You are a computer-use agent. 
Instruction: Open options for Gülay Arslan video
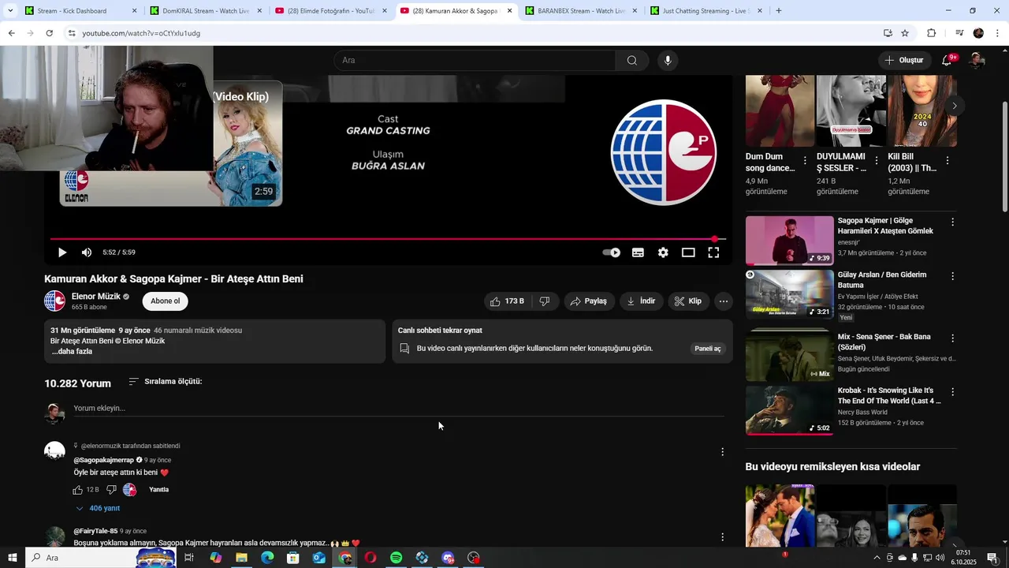click(952, 276)
